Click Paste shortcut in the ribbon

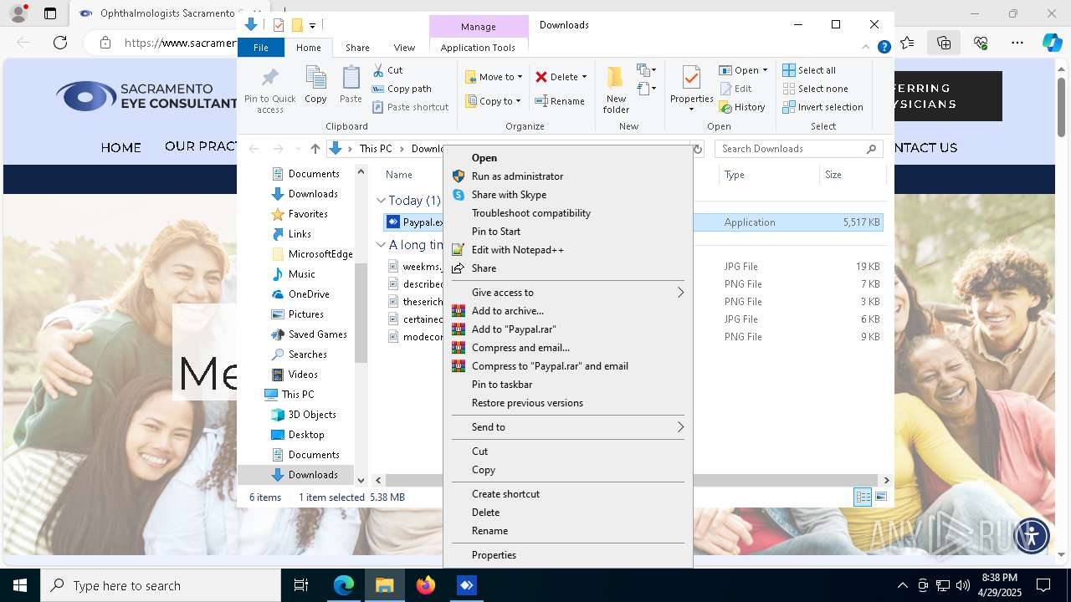click(x=411, y=107)
